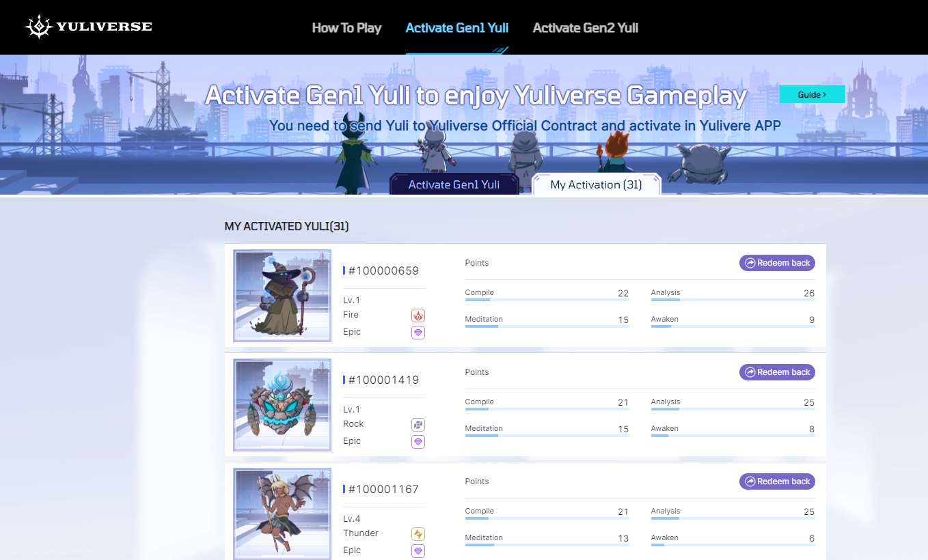Image resolution: width=928 pixels, height=560 pixels.
Task: Click Epic rarity gem icon for #100001419
Action: pos(418,442)
